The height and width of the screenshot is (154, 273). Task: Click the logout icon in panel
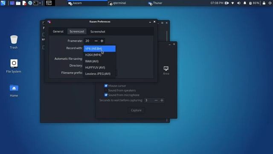(270, 3)
